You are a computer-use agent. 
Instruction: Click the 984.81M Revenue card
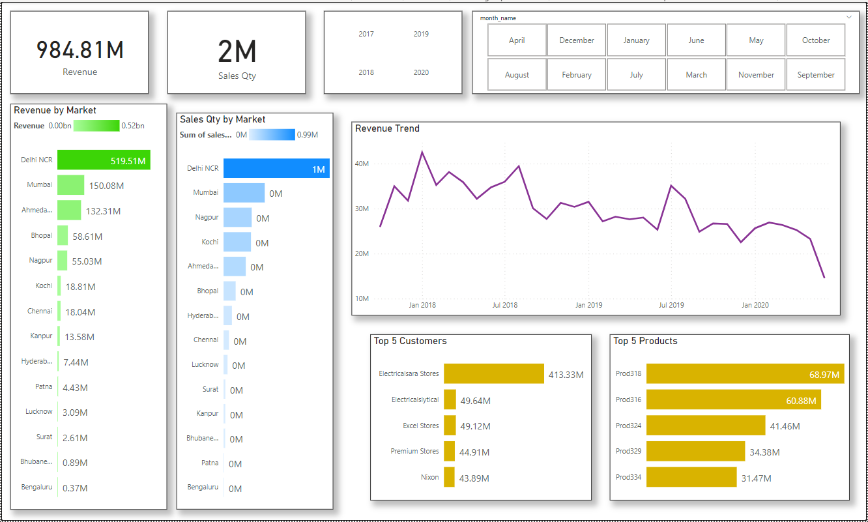tap(80, 50)
